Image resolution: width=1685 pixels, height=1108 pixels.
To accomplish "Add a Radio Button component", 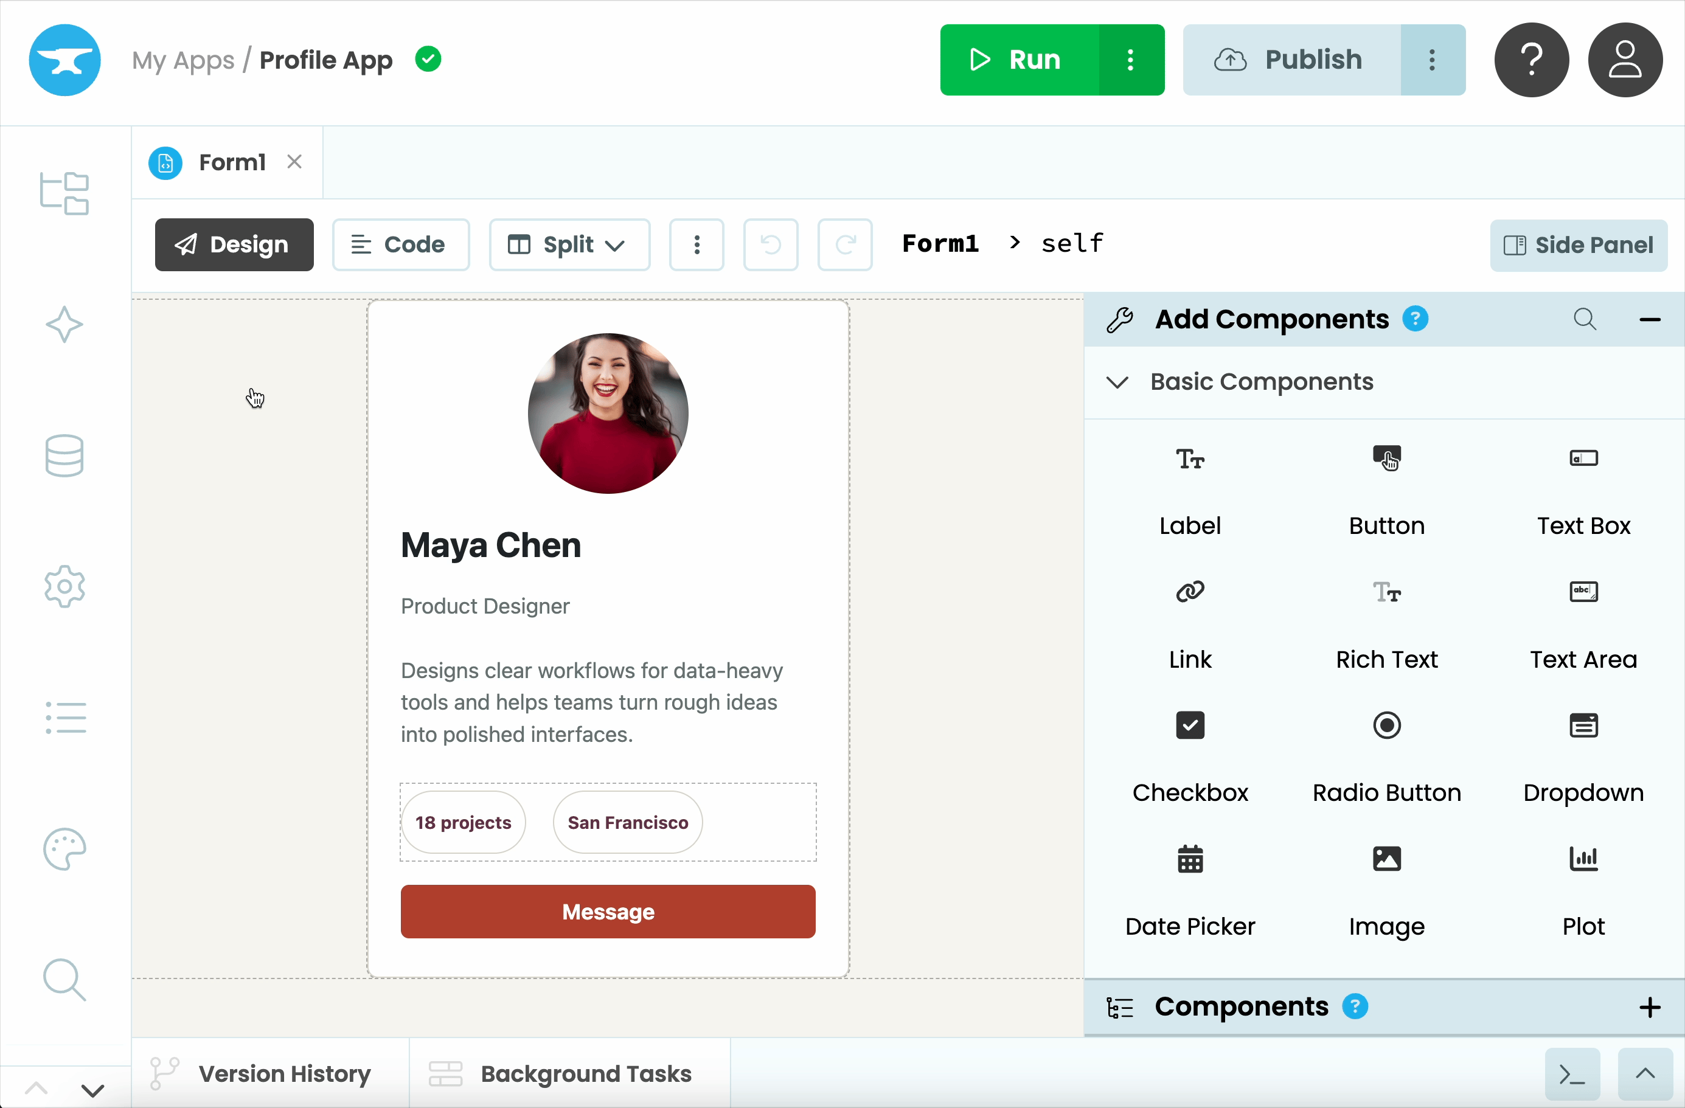I will pyautogui.click(x=1386, y=757).
